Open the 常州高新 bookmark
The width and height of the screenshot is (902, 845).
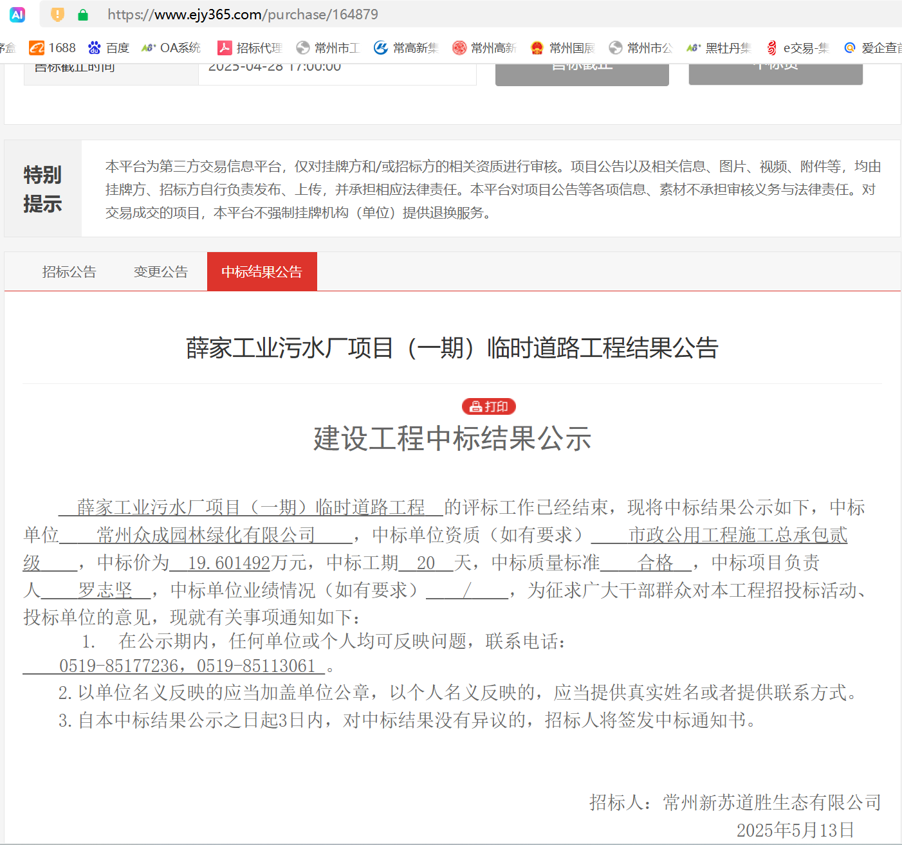484,48
